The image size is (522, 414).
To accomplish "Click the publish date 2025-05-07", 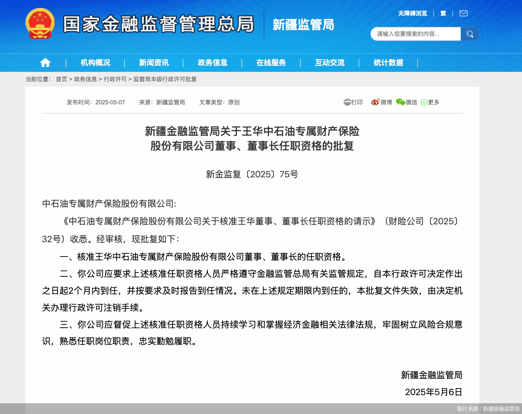I will tap(110, 102).
